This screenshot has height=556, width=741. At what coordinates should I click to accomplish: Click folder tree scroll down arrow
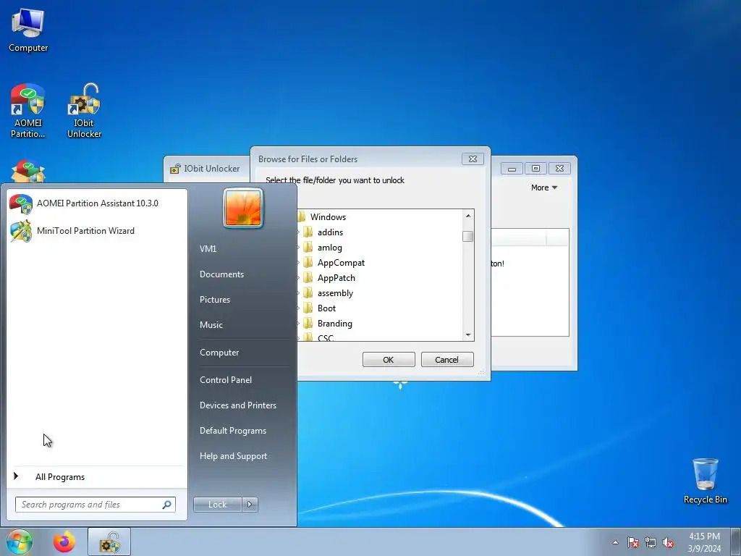(x=468, y=334)
